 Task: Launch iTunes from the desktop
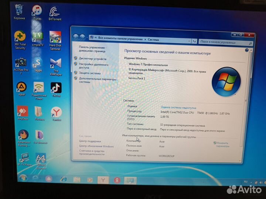(37, 13)
